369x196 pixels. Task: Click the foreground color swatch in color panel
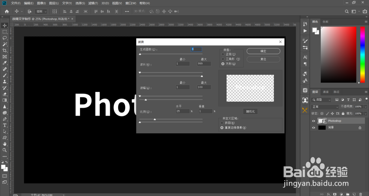click(x=314, y=30)
